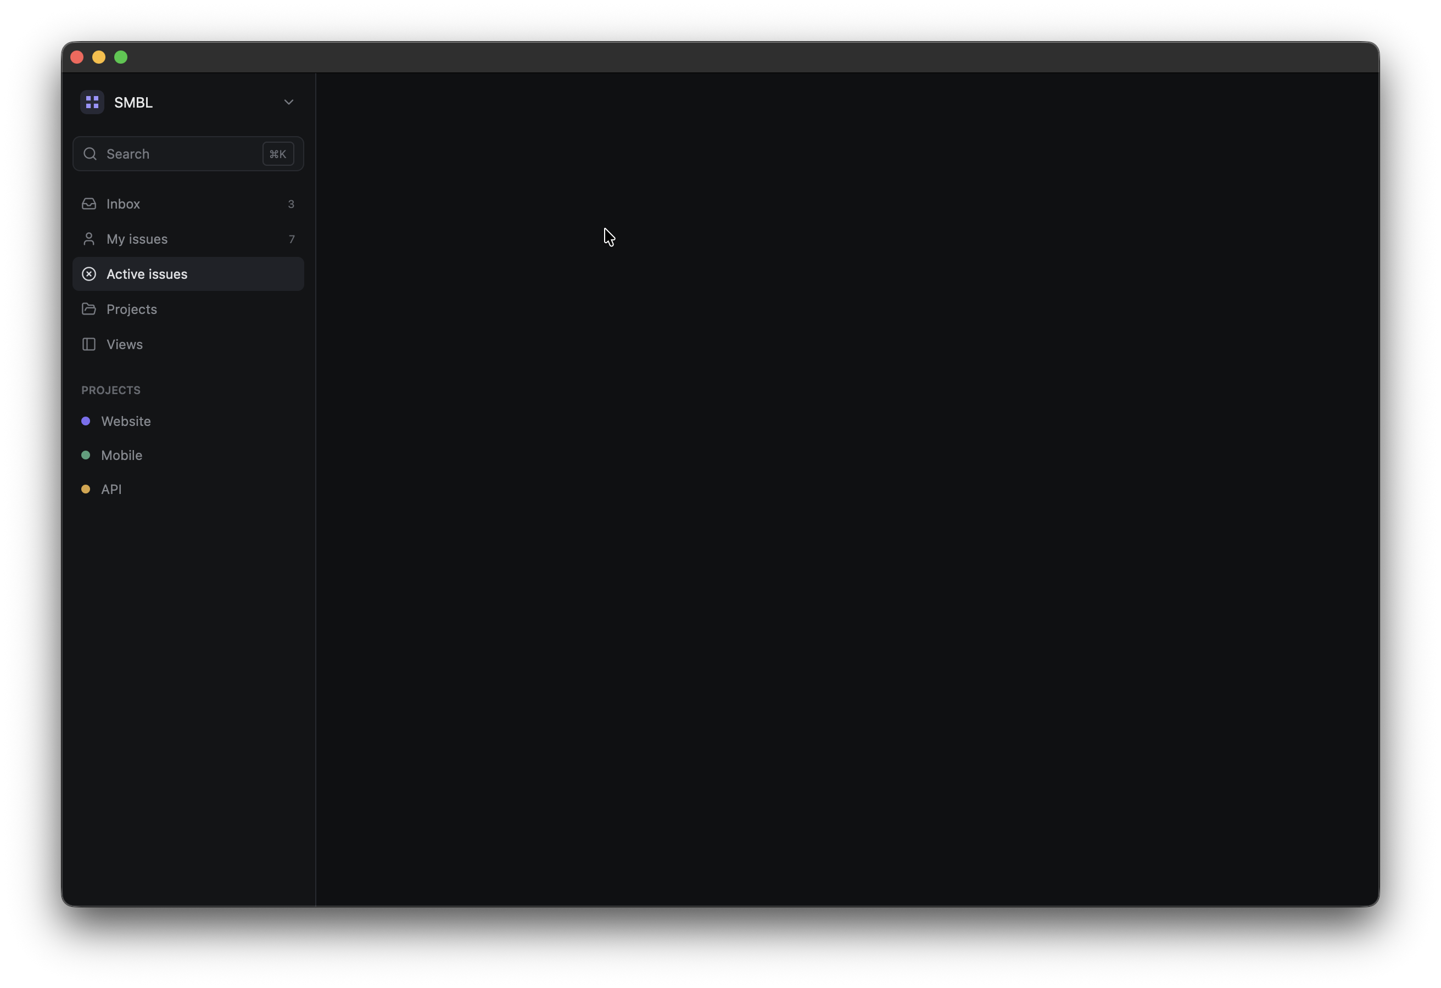Open the Projects navigation item
1441x988 pixels.
[x=188, y=309]
